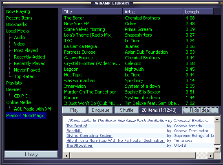Open The Best of album link
The width and height of the screenshot is (223, 165).
click(x=77, y=126)
